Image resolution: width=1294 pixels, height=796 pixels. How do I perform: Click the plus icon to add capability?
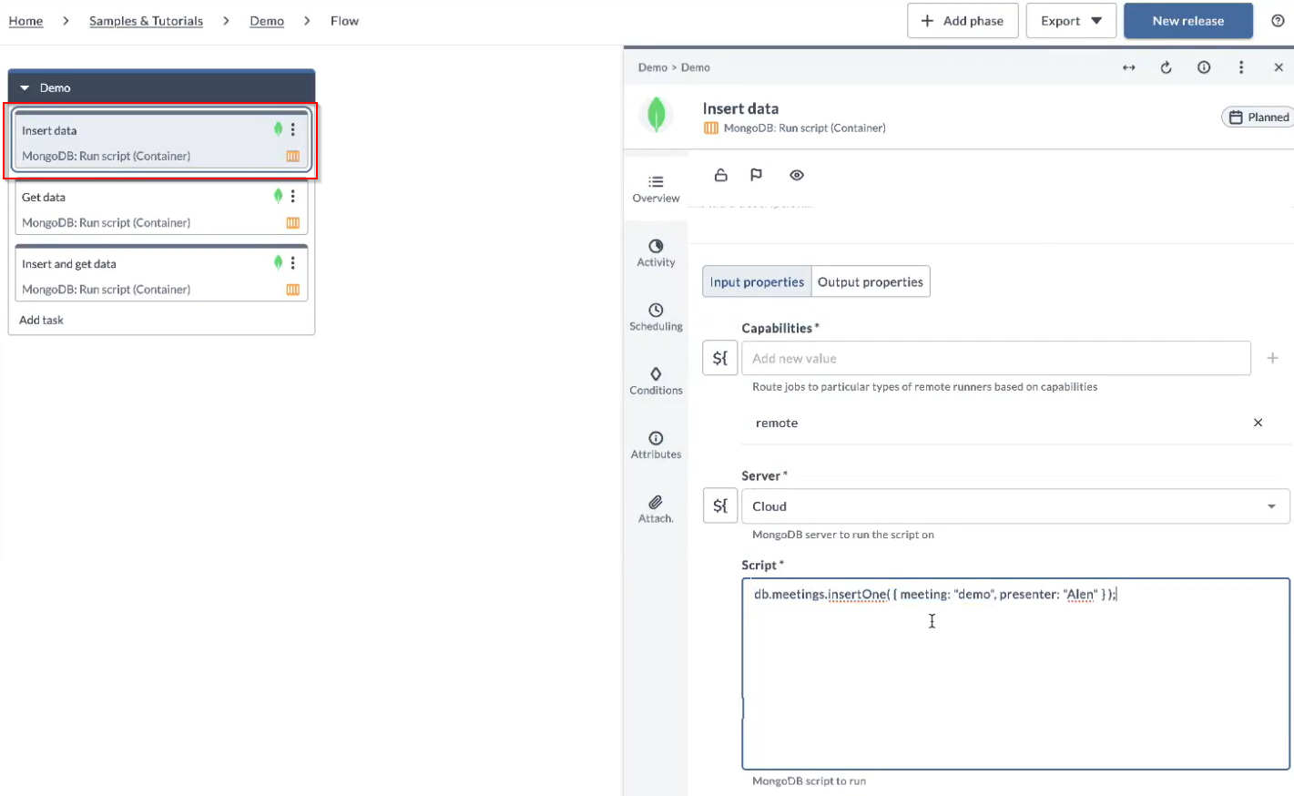pos(1272,358)
